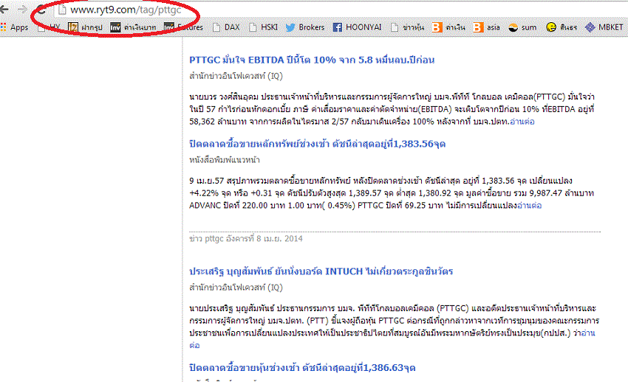The image size is (628, 382).
Task: Open the Apps bookmark shortcut
Action: click(x=15, y=27)
